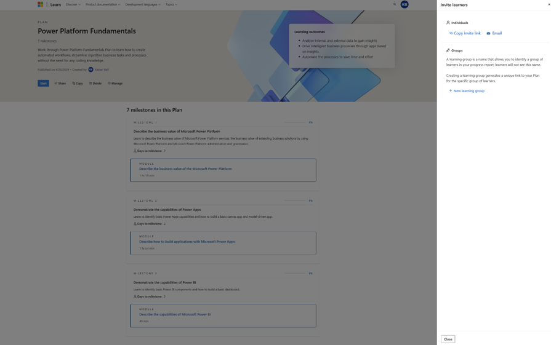Invite individuals via Email
The image size is (551, 345).
[494, 33]
